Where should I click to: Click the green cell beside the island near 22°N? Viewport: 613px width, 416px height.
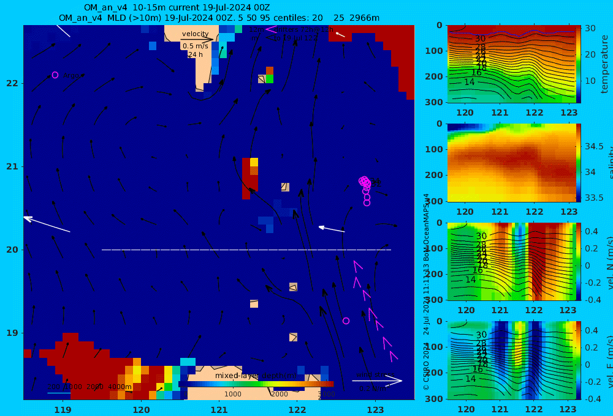pos(269,78)
